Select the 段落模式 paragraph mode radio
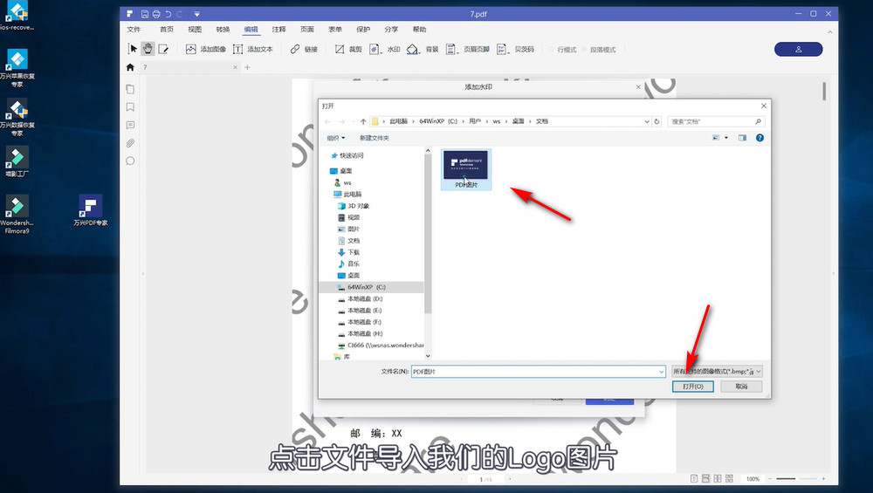This screenshot has width=873, height=493. tap(599, 50)
